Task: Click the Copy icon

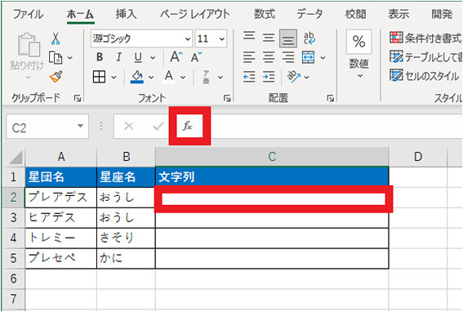Action: click(x=56, y=58)
